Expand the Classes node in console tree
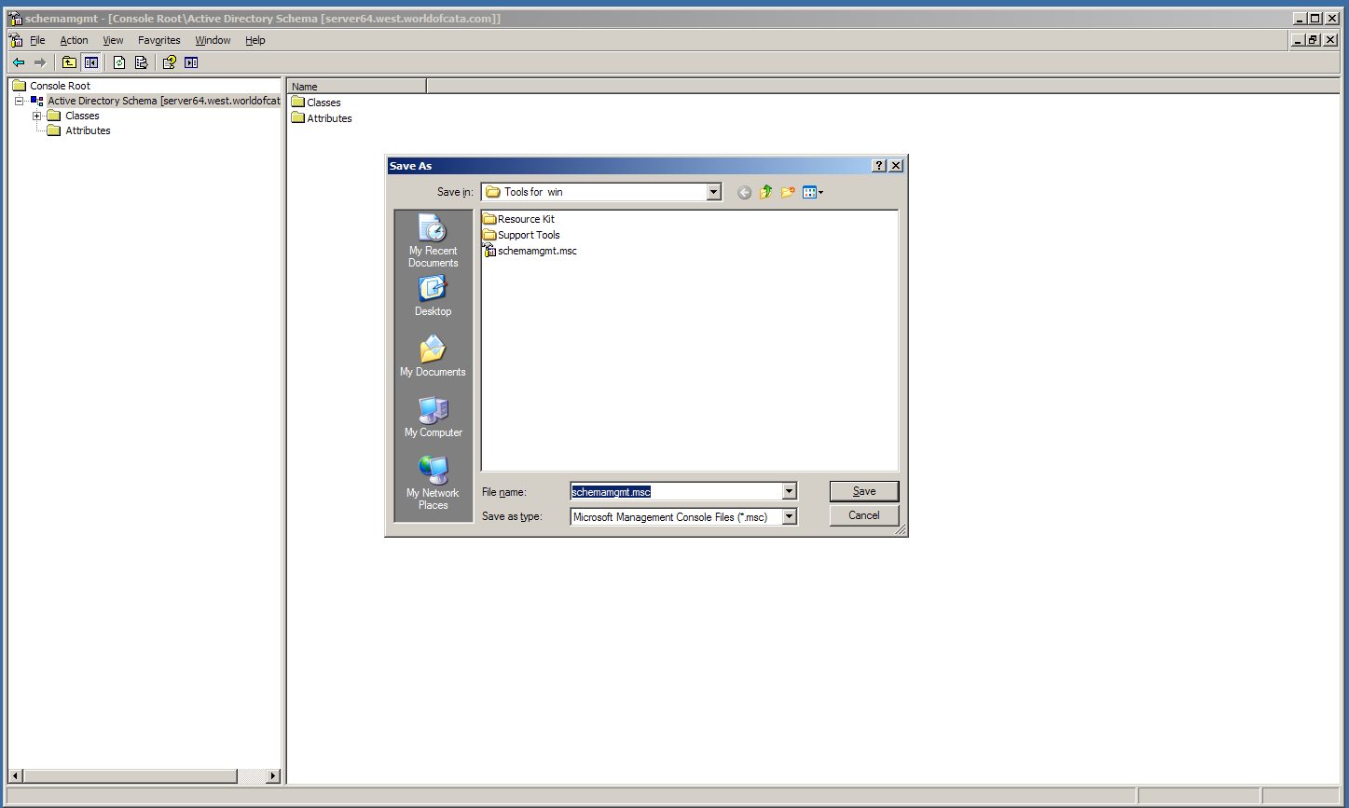This screenshot has width=1349, height=808. 37,116
